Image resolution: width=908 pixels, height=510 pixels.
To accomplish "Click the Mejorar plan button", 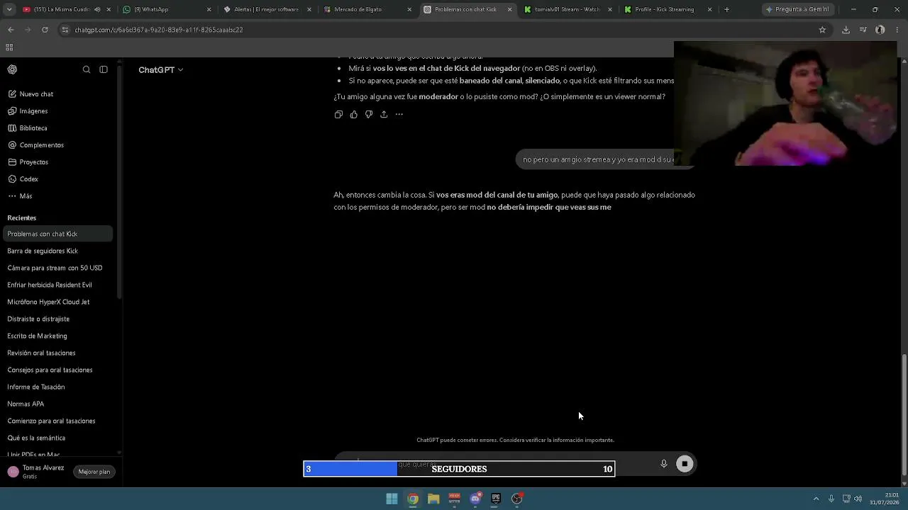I will [x=94, y=472].
